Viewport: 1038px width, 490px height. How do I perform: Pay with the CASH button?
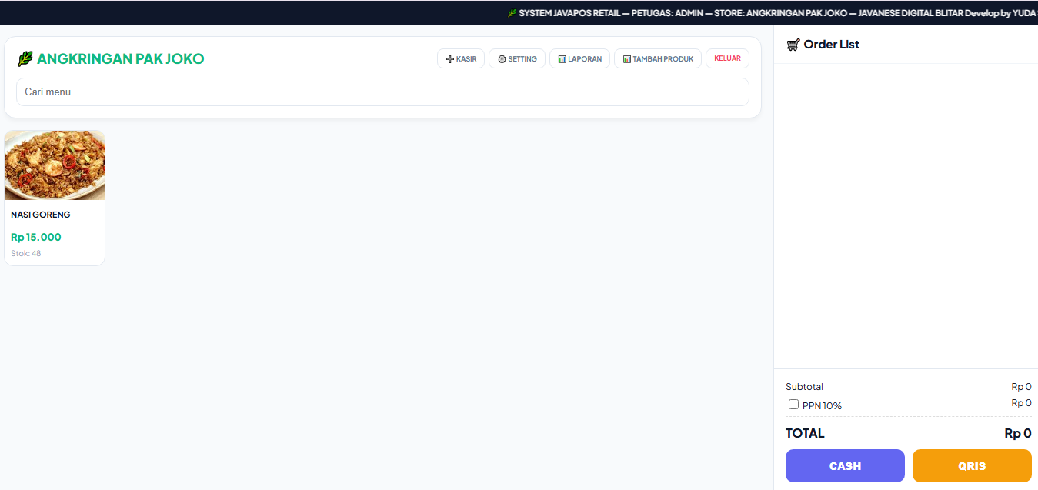coord(845,465)
